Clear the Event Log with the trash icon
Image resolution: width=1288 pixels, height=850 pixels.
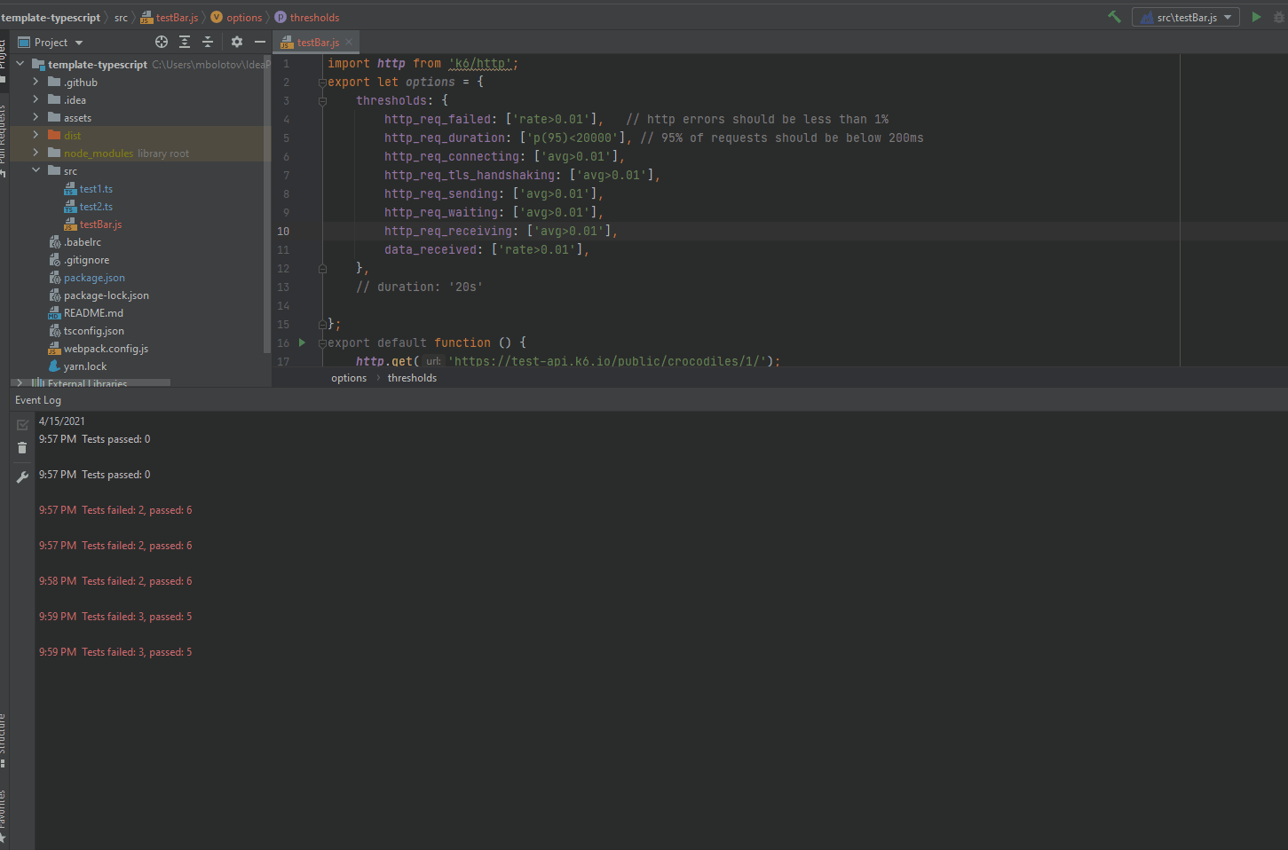[22, 448]
